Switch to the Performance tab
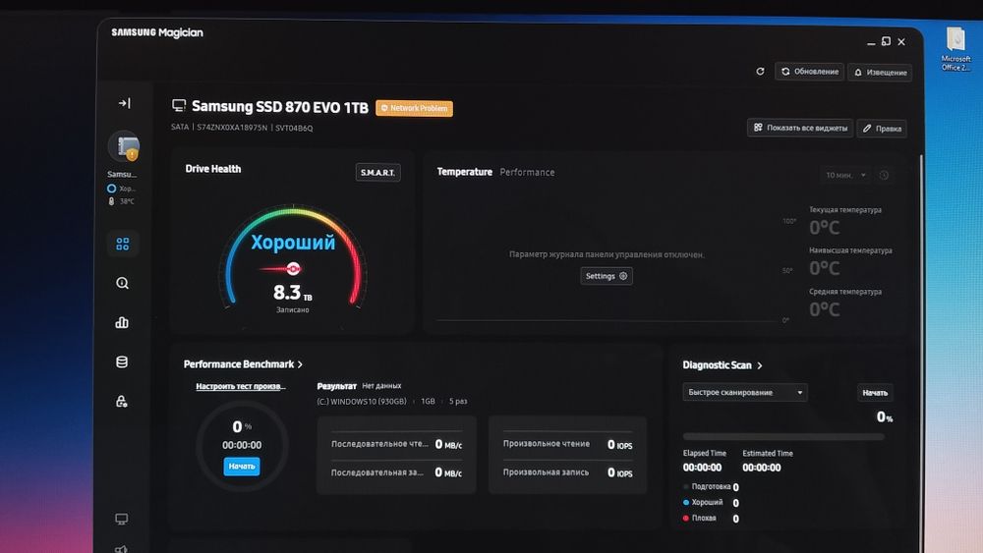Screen dimensions: 983x553 [x=527, y=172]
